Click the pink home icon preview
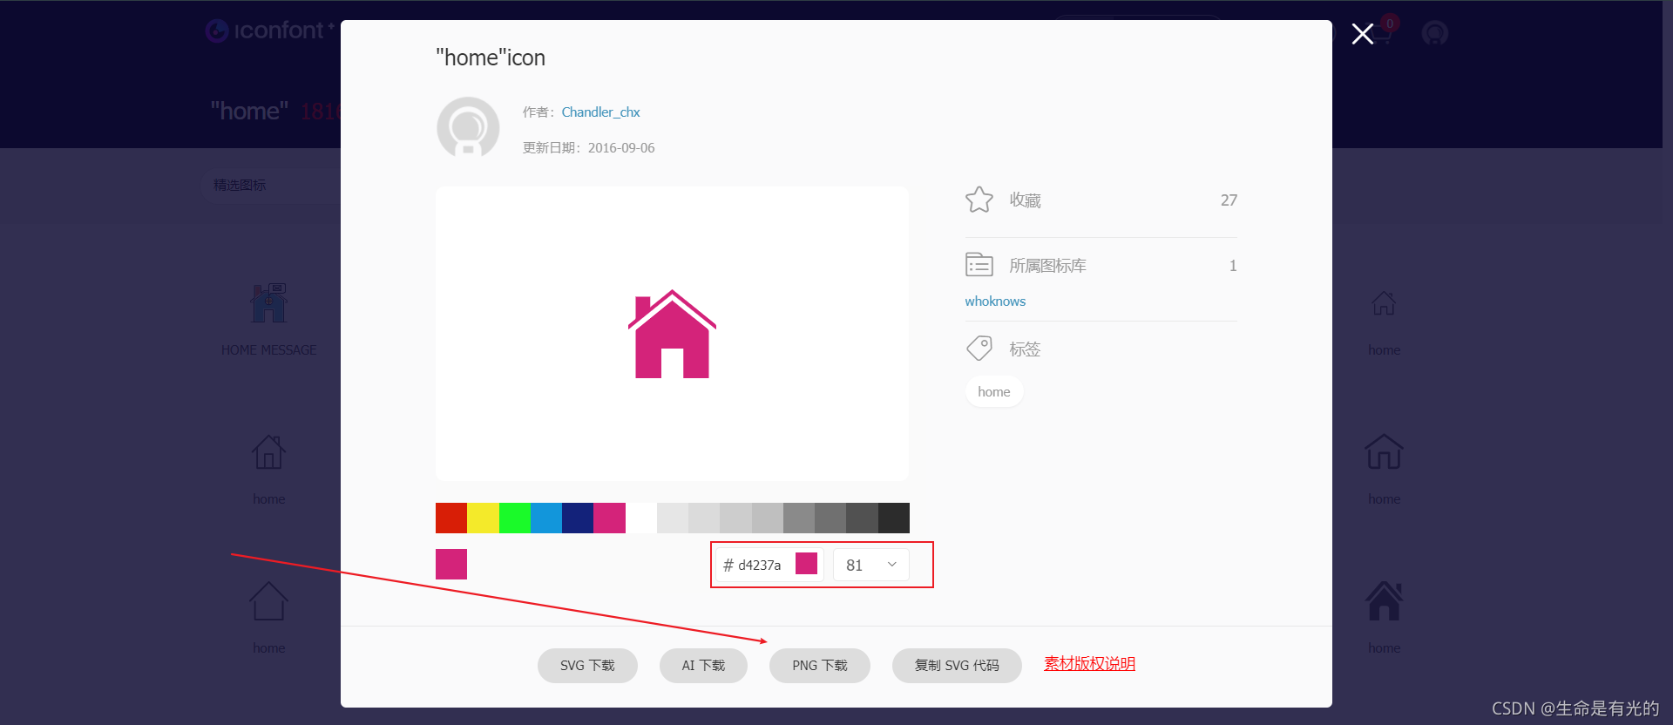Screen dimensions: 1673x725 point(672,334)
